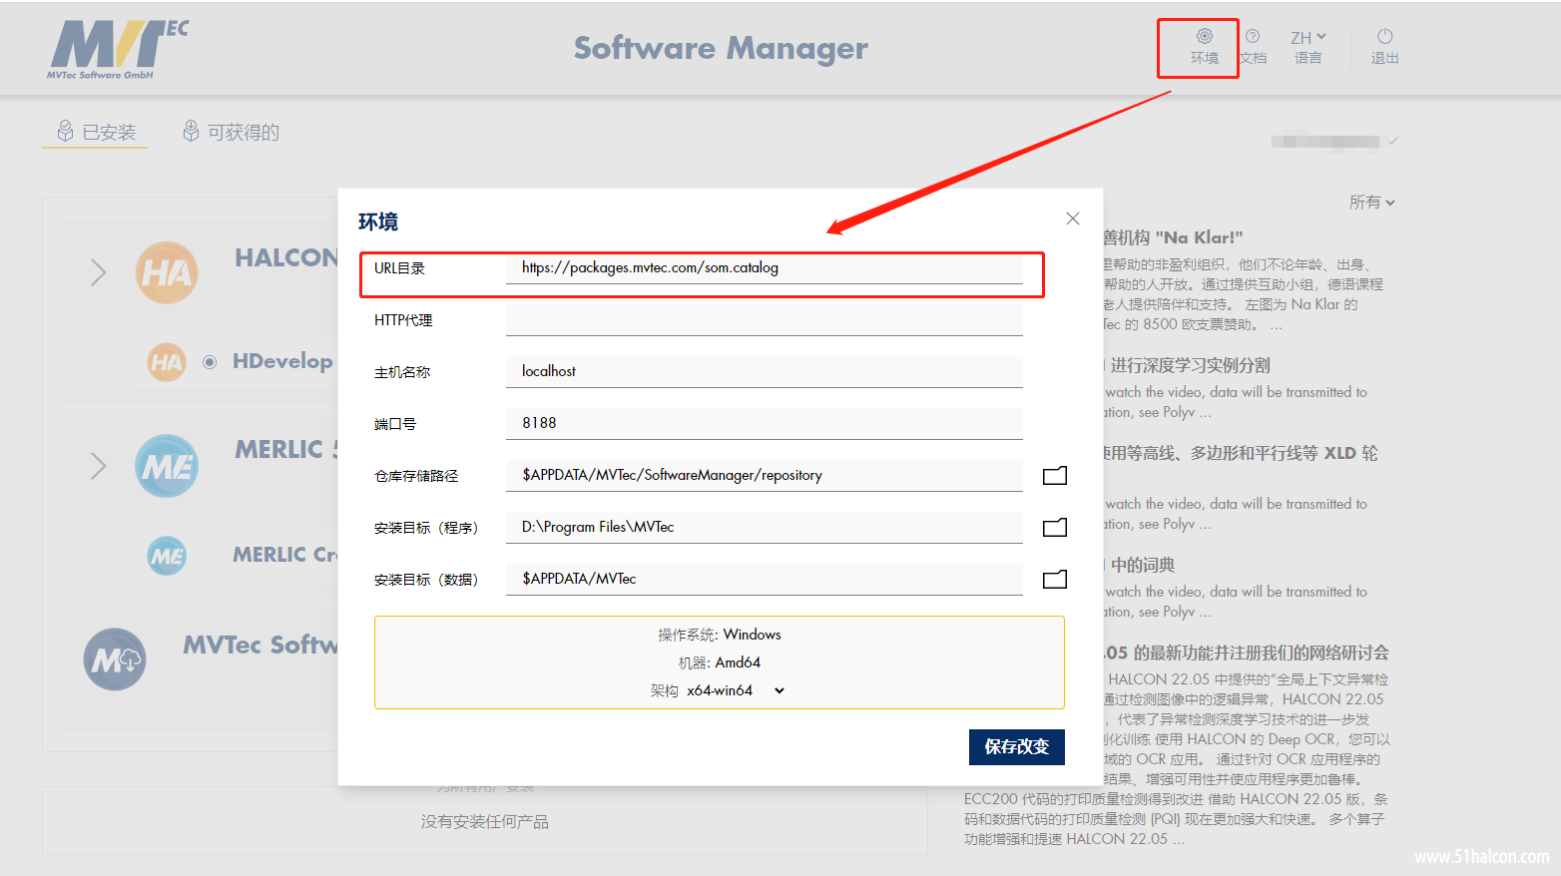Close the 环境 dialog
Viewport: 1561px width, 876px height.
tap(1073, 219)
